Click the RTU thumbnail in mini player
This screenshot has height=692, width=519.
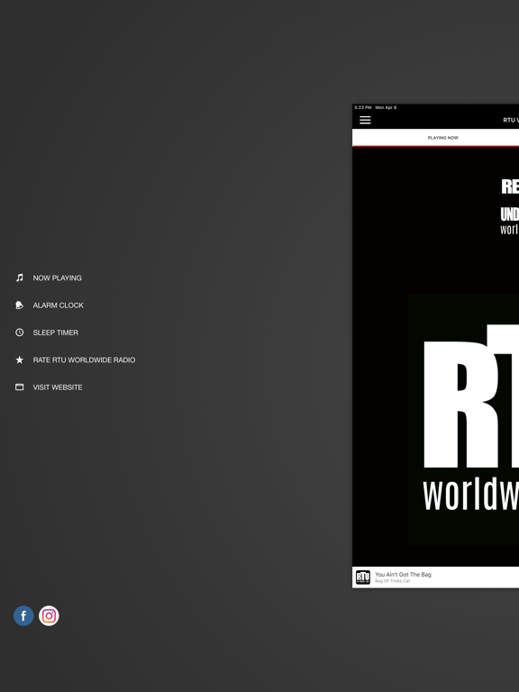[x=363, y=578]
